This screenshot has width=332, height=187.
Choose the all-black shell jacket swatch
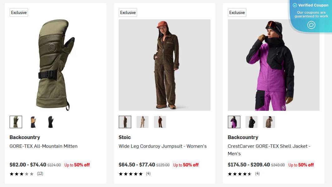(252, 122)
